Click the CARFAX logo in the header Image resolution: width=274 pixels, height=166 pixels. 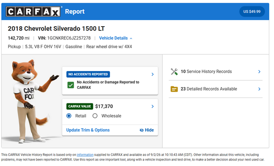coord(33,12)
